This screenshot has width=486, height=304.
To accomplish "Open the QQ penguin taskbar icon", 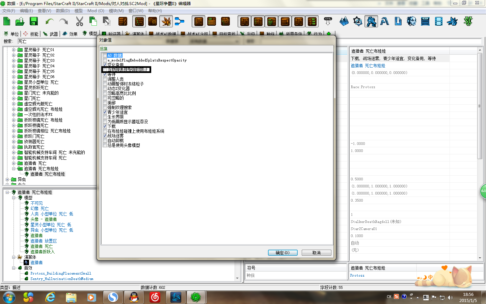I will (134, 297).
